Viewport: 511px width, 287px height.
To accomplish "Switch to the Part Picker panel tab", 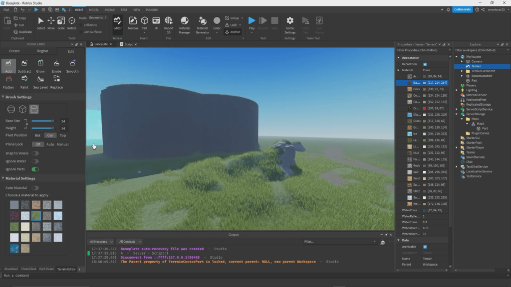I will [x=46, y=269].
